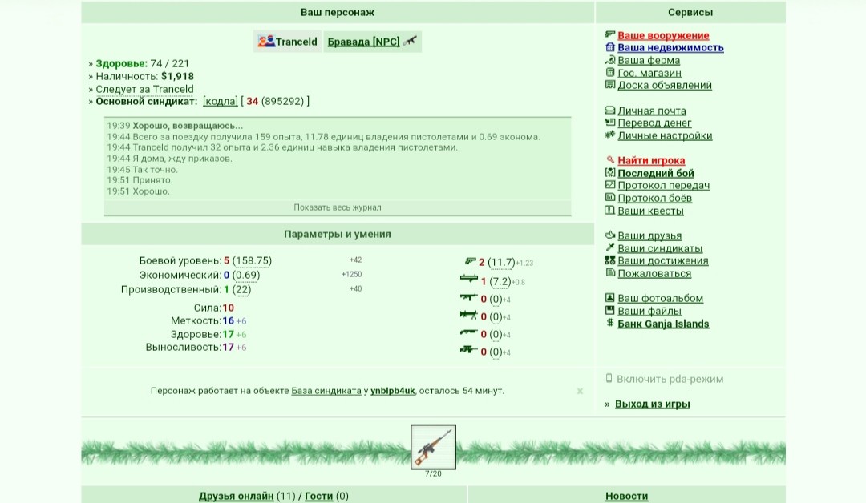Click the board icon beside Доска объявлений
This screenshot has width=866, height=503.
(x=609, y=84)
